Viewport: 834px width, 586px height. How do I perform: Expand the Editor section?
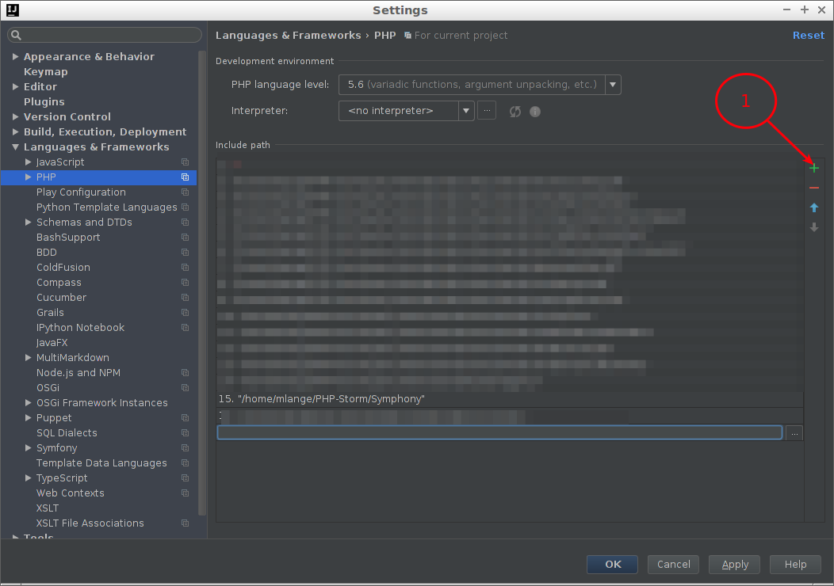15,86
